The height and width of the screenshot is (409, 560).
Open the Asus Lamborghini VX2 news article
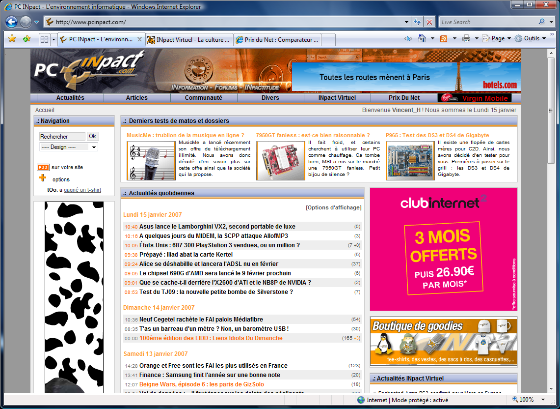[x=217, y=227]
